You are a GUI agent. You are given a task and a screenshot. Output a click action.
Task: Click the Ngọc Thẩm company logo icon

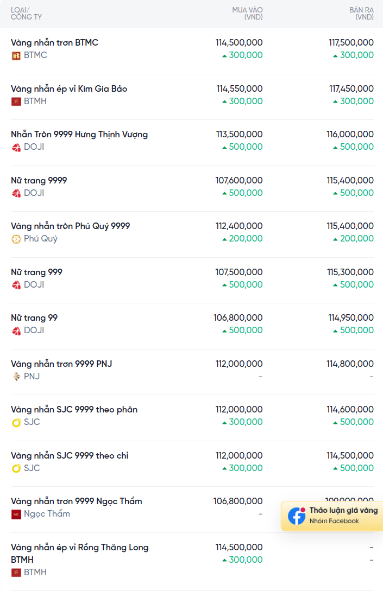point(16,514)
